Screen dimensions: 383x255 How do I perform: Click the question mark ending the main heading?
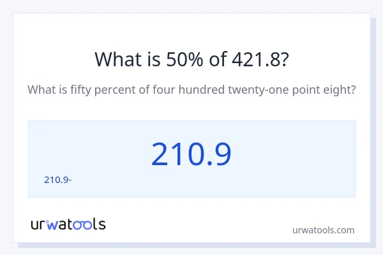click(x=283, y=59)
